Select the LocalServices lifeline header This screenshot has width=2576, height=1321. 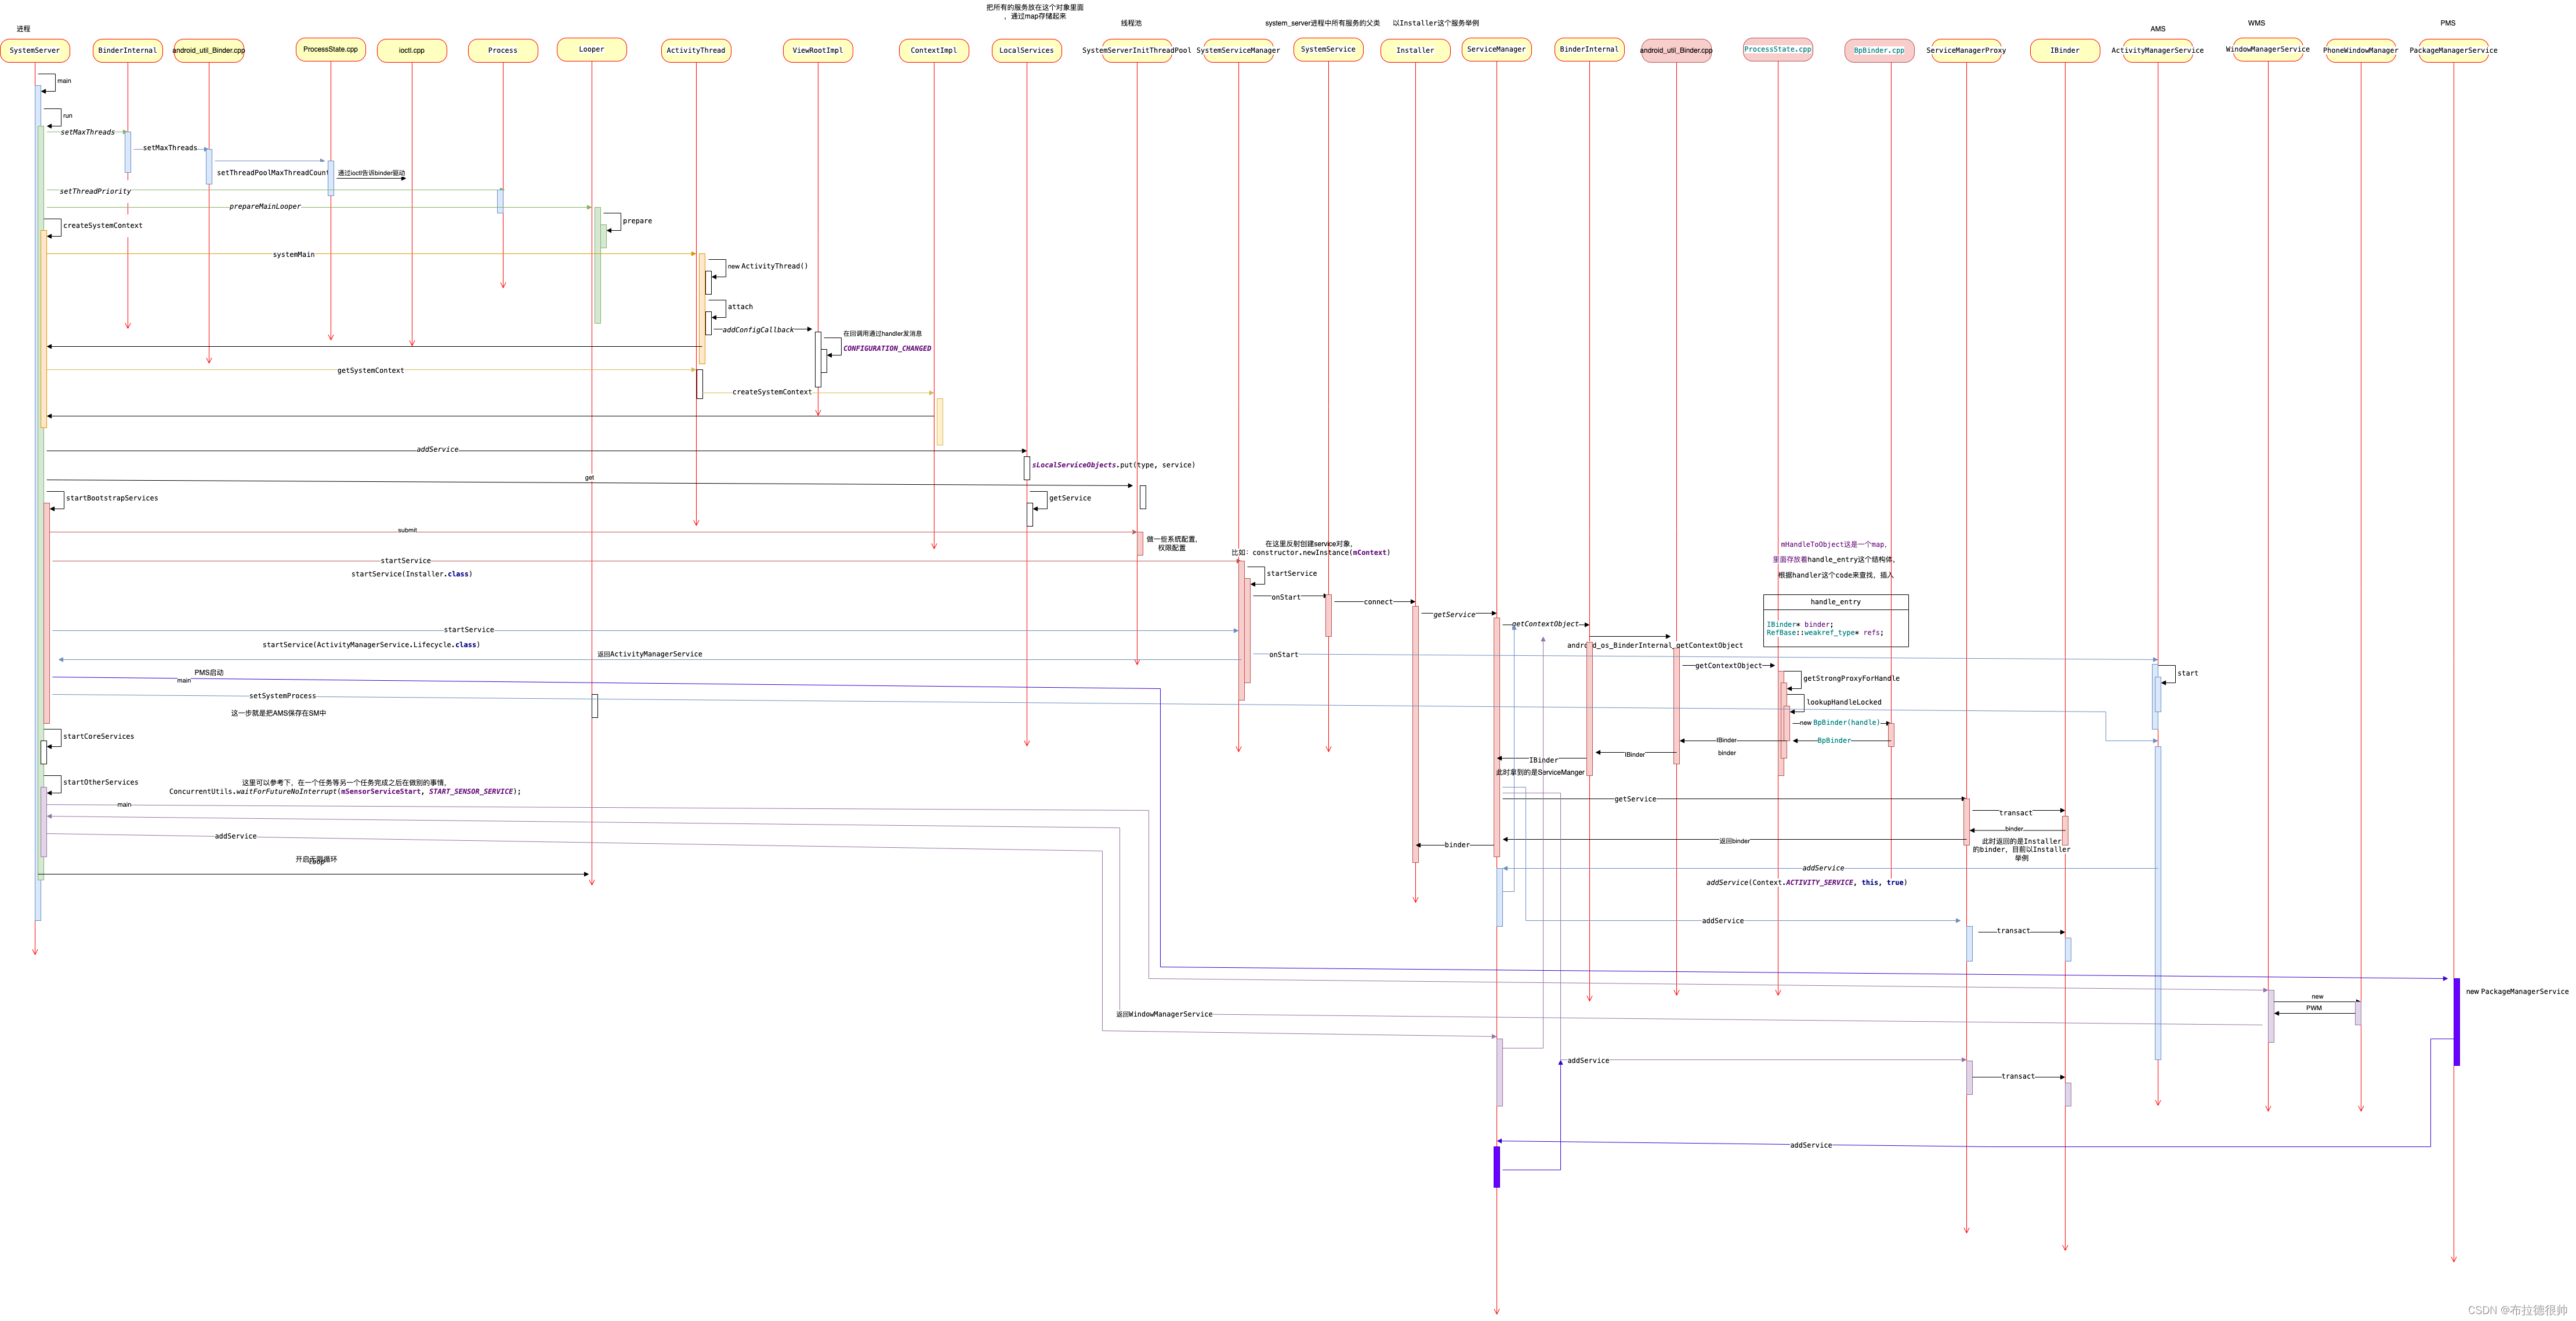pyautogui.click(x=1026, y=50)
